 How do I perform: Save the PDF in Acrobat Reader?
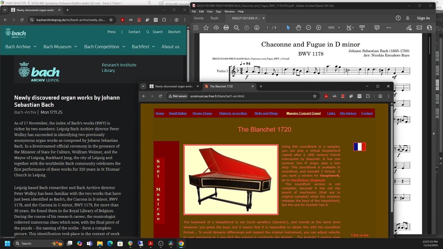click(x=196, y=28)
